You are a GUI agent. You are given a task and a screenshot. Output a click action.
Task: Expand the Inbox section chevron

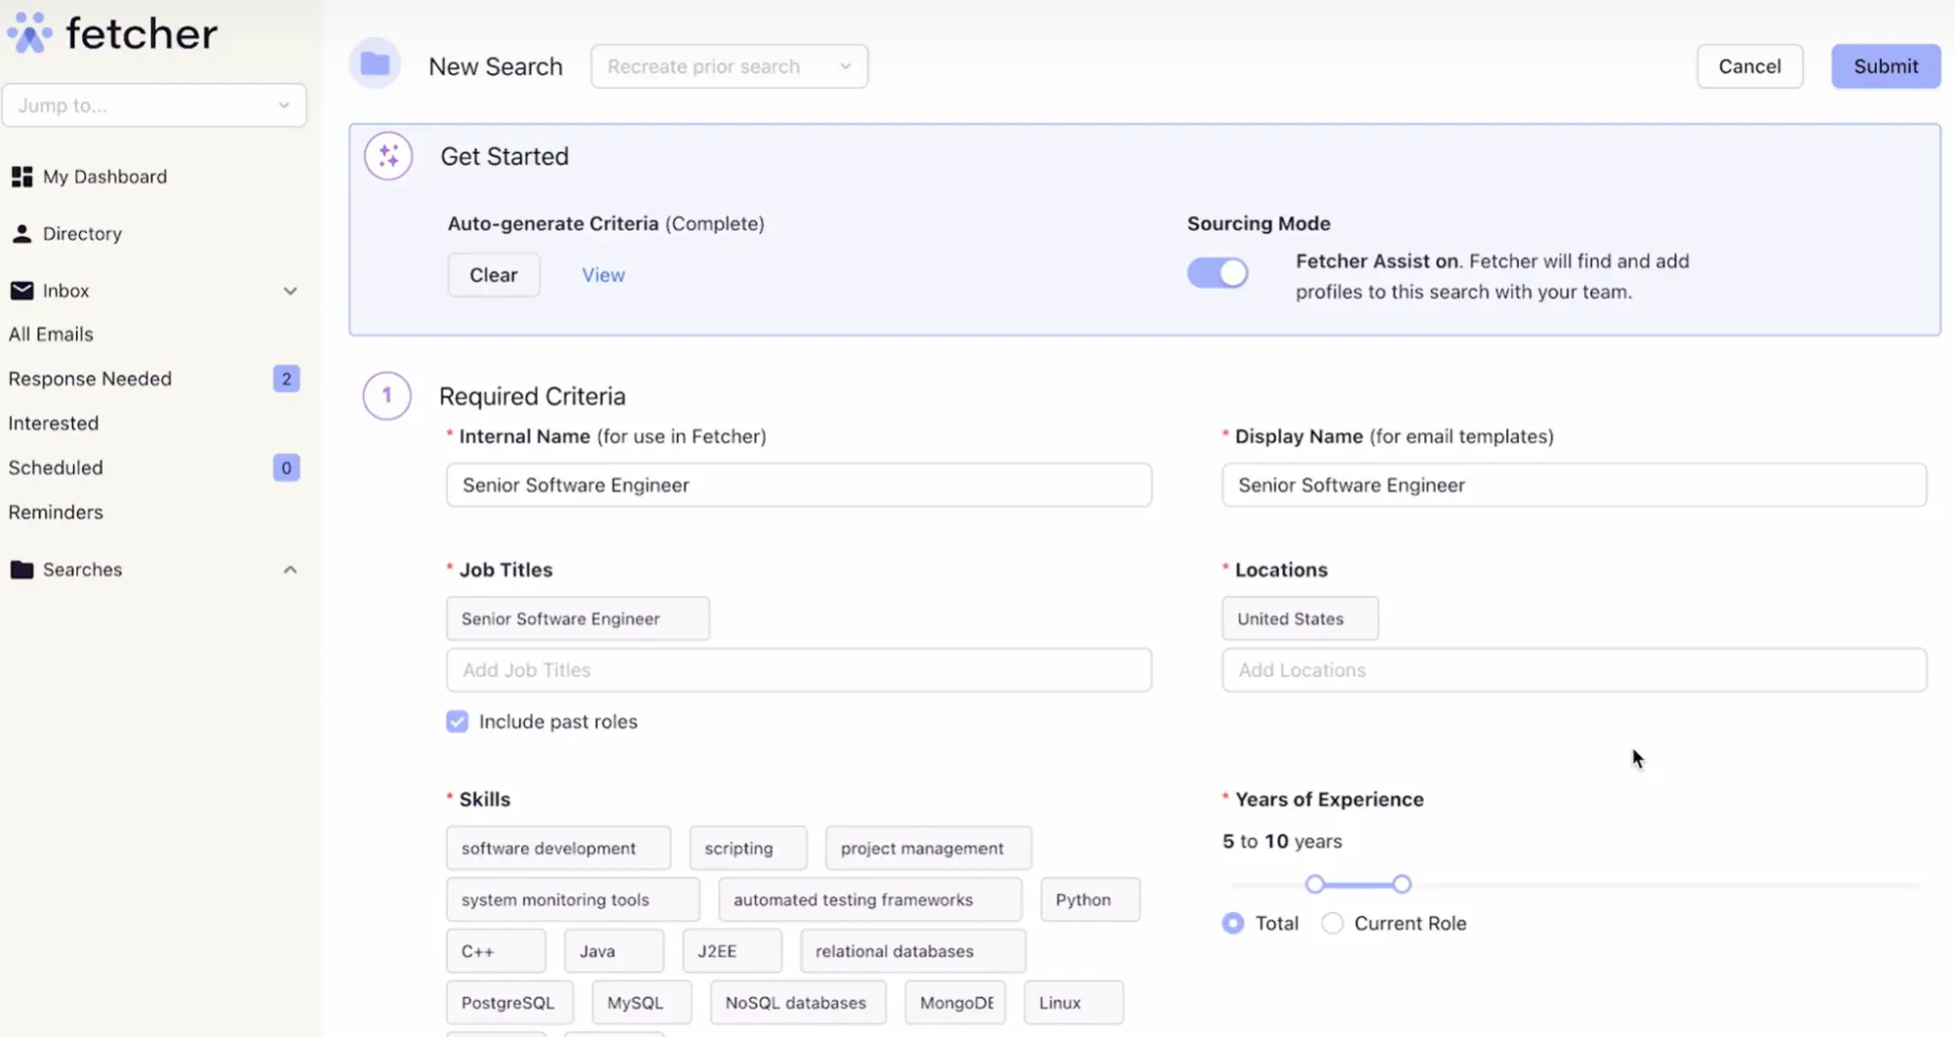click(290, 291)
